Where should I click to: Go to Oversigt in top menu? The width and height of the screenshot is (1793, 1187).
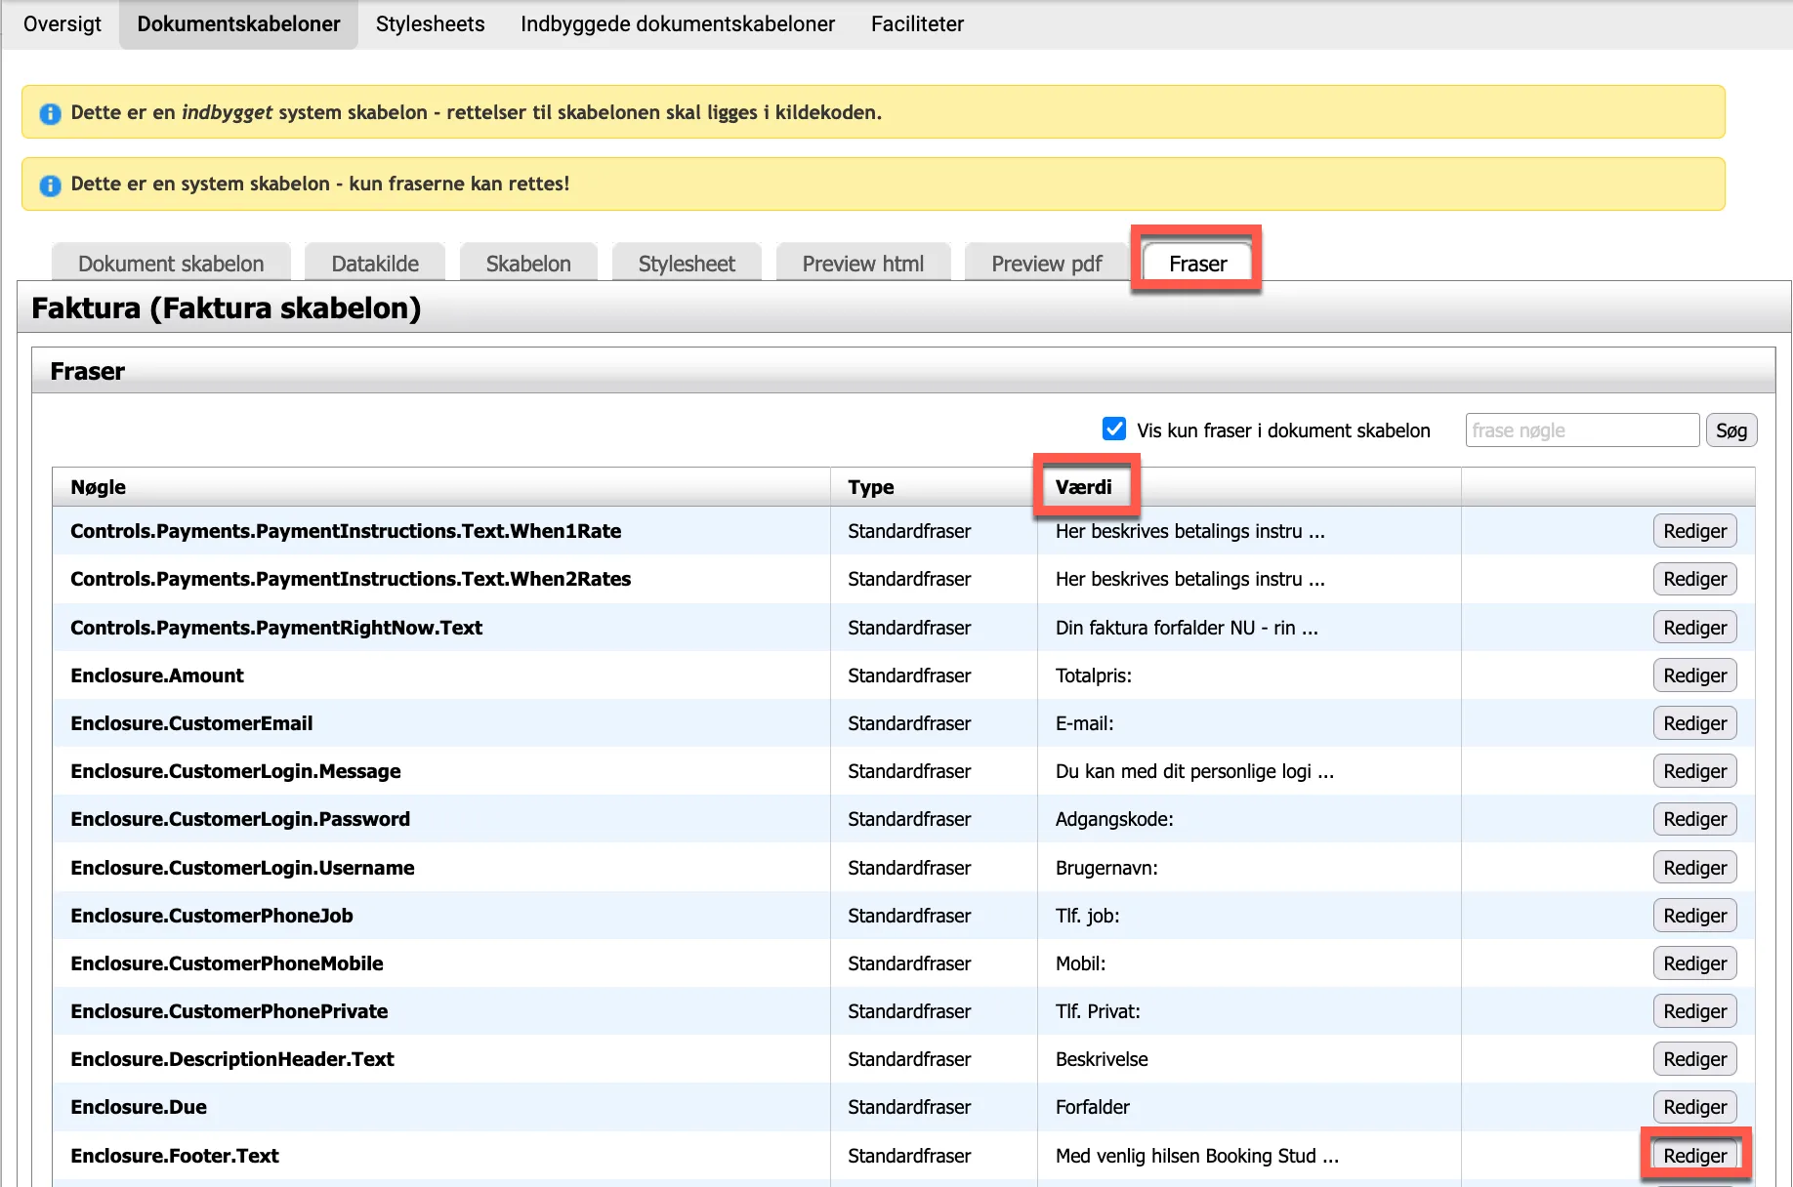pyautogui.click(x=63, y=24)
